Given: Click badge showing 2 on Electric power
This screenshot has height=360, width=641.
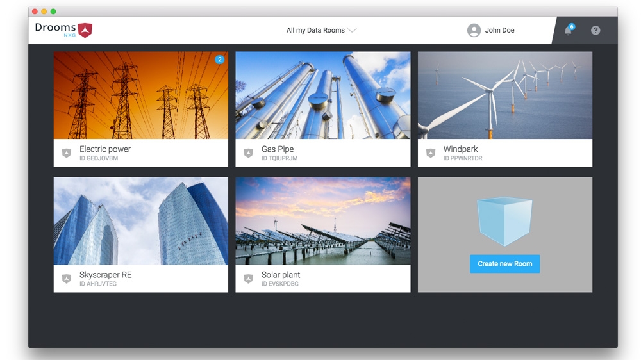Looking at the screenshot, I should [219, 60].
